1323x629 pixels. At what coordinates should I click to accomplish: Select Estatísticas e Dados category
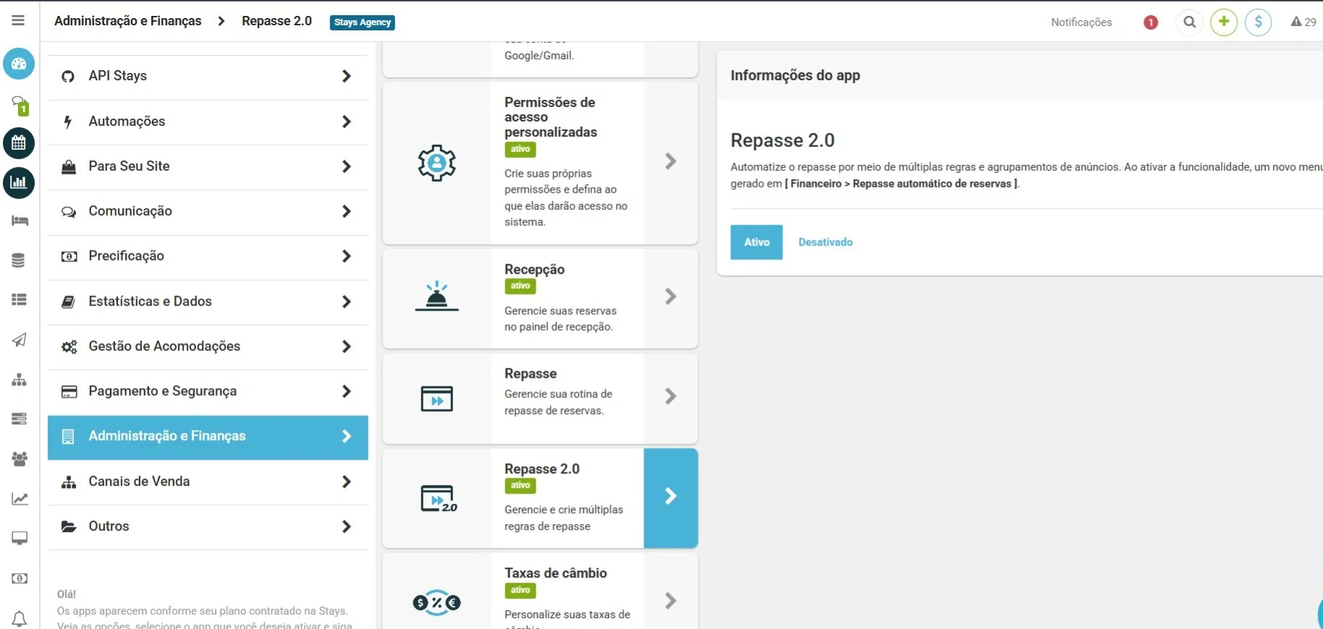point(208,302)
